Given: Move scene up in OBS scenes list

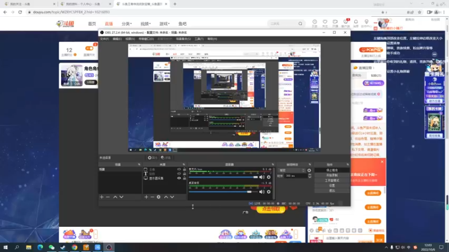Looking at the screenshot, I should (115, 197).
